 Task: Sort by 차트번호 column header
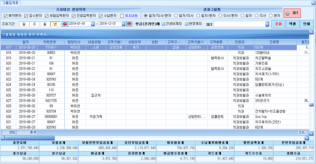(x=51, y=42)
